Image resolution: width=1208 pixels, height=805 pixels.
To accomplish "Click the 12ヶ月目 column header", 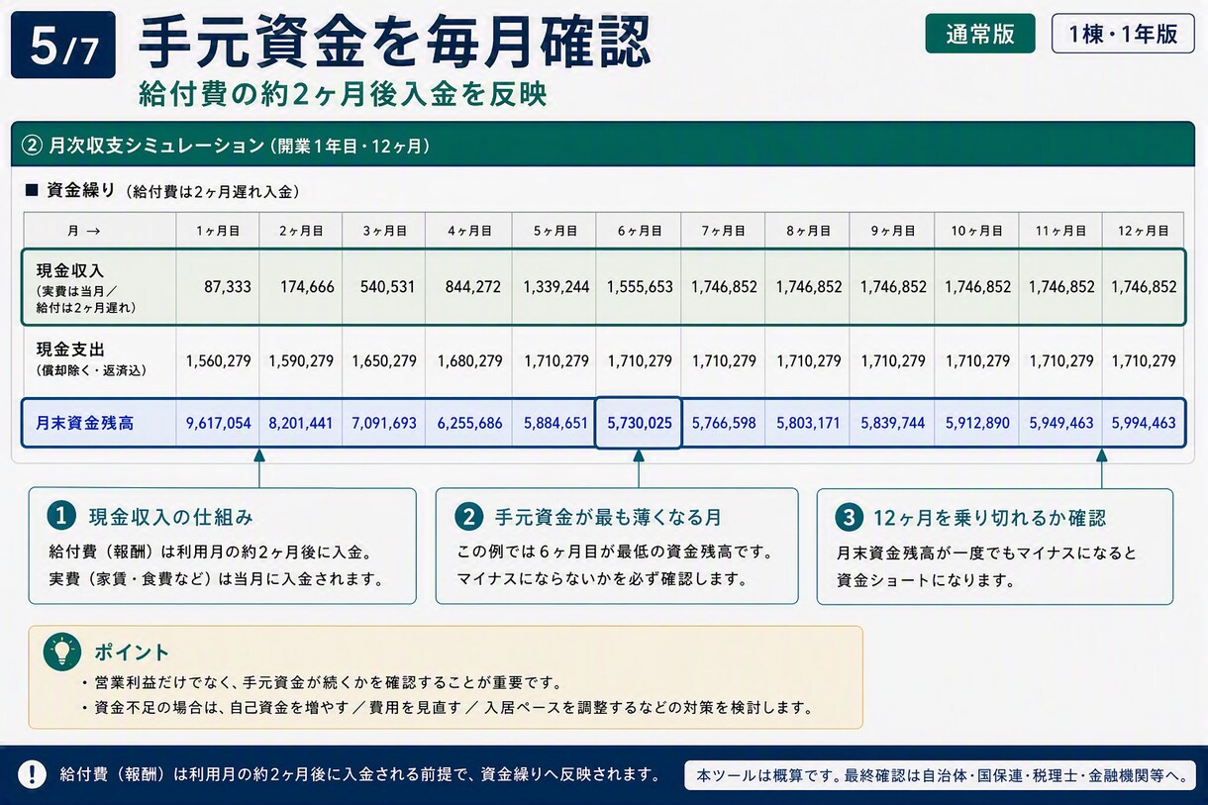I will pyautogui.click(x=1144, y=231).
